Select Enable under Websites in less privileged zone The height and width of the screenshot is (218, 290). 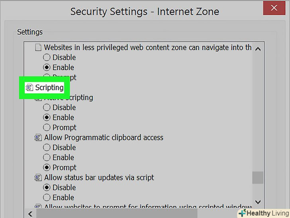tap(47, 67)
